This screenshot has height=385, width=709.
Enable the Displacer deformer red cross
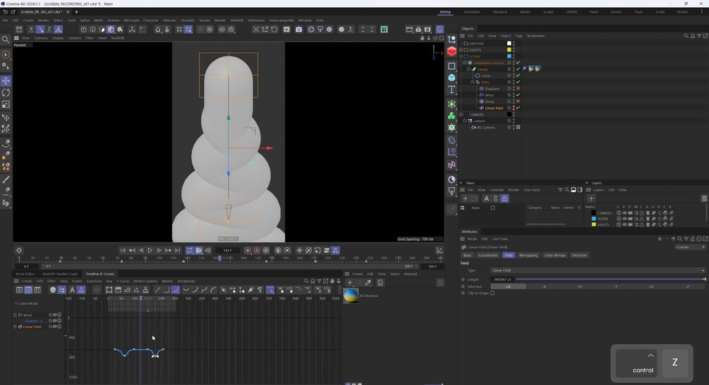coord(519,89)
